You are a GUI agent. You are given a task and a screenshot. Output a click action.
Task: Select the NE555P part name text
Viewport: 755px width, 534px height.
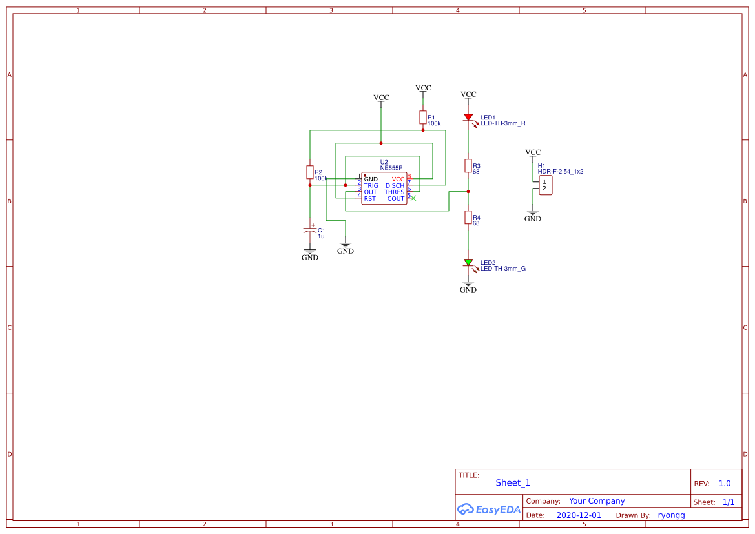click(391, 168)
